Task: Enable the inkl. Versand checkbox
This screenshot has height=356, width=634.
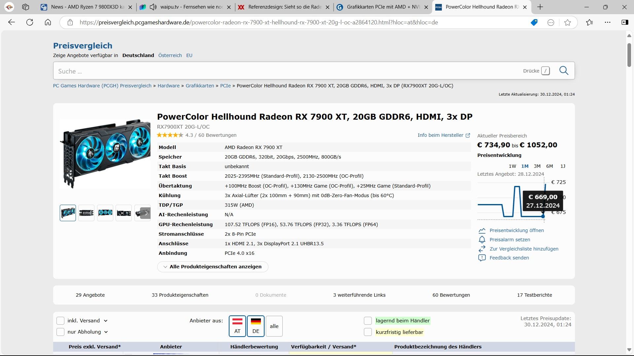Action: [60, 321]
